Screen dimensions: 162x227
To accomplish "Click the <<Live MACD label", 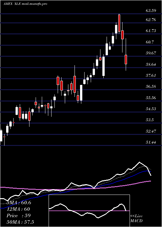I will tap(136, 219).
